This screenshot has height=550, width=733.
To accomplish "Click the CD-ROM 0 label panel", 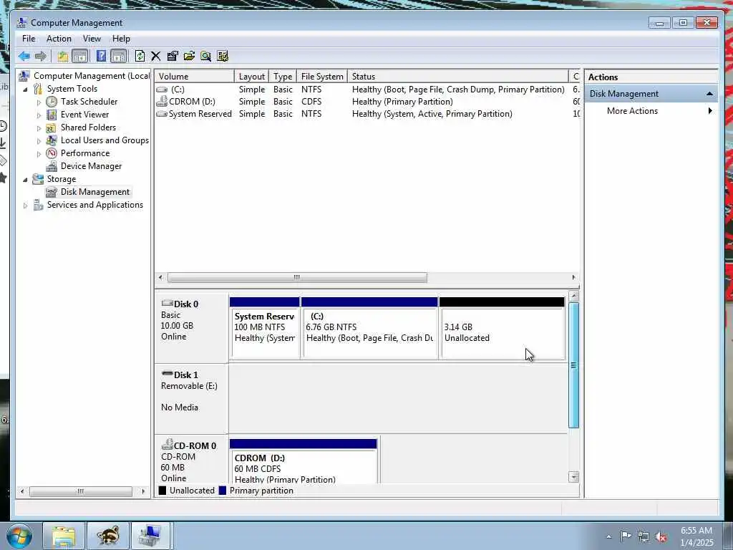I will [192, 460].
